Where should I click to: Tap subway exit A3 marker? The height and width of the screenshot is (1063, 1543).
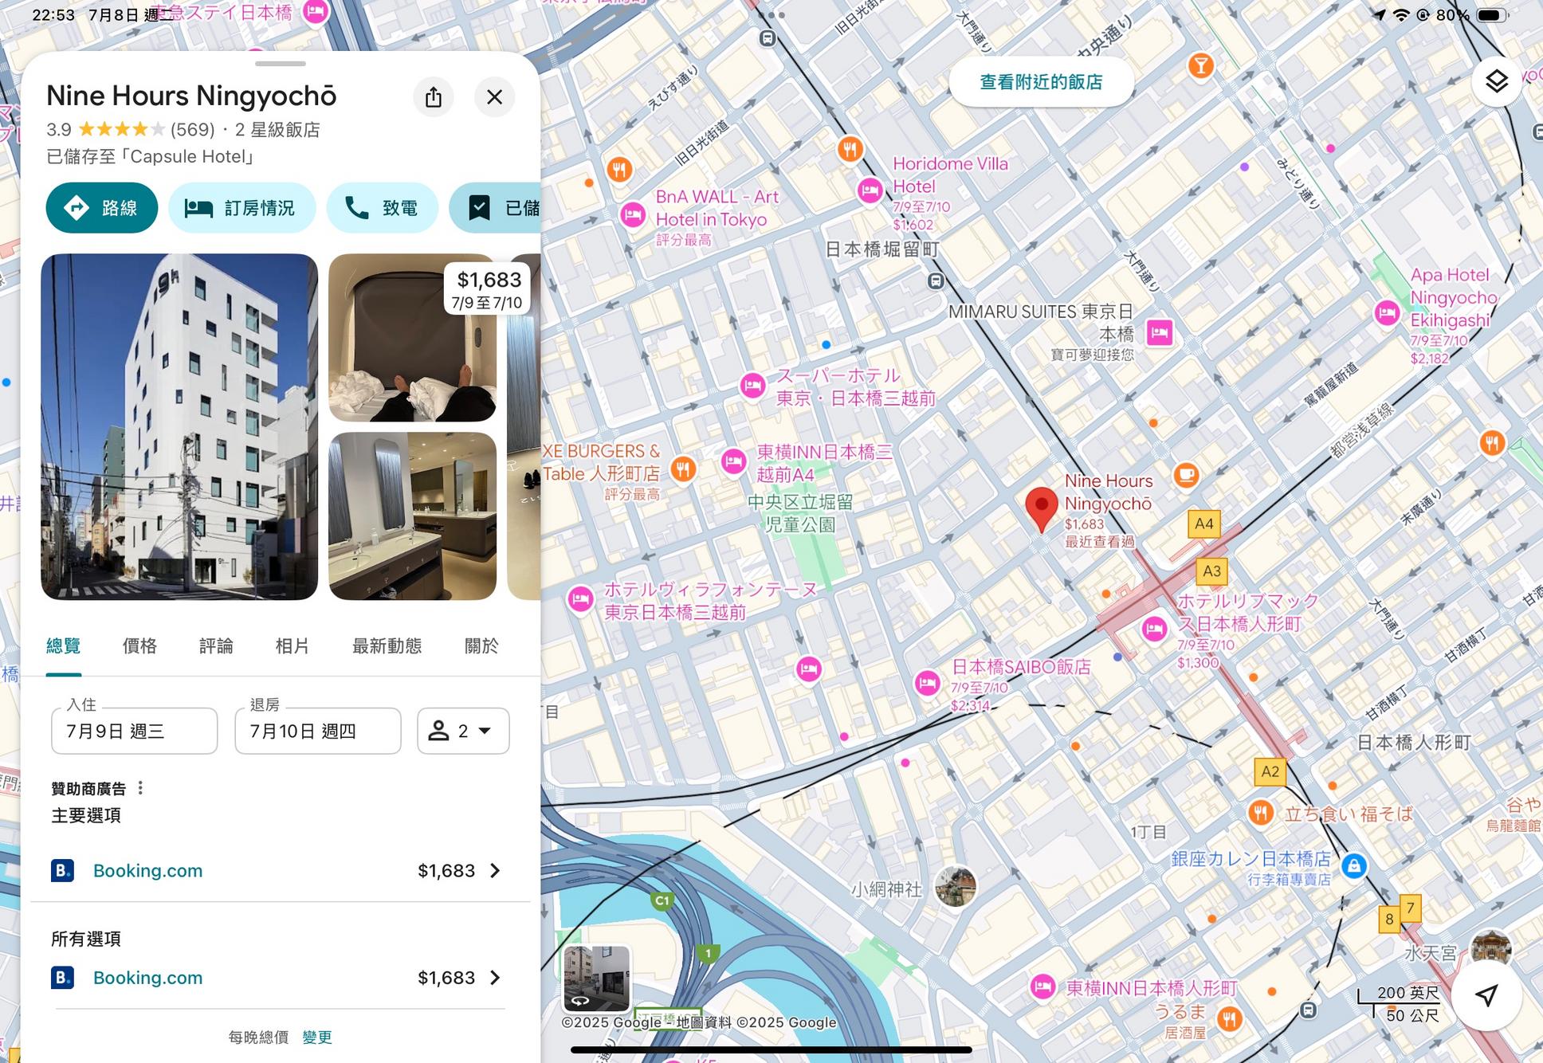click(1211, 571)
